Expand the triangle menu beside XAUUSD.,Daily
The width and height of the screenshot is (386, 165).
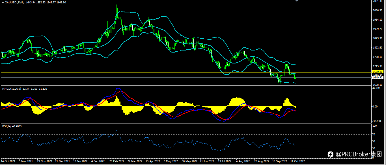point(3,2)
